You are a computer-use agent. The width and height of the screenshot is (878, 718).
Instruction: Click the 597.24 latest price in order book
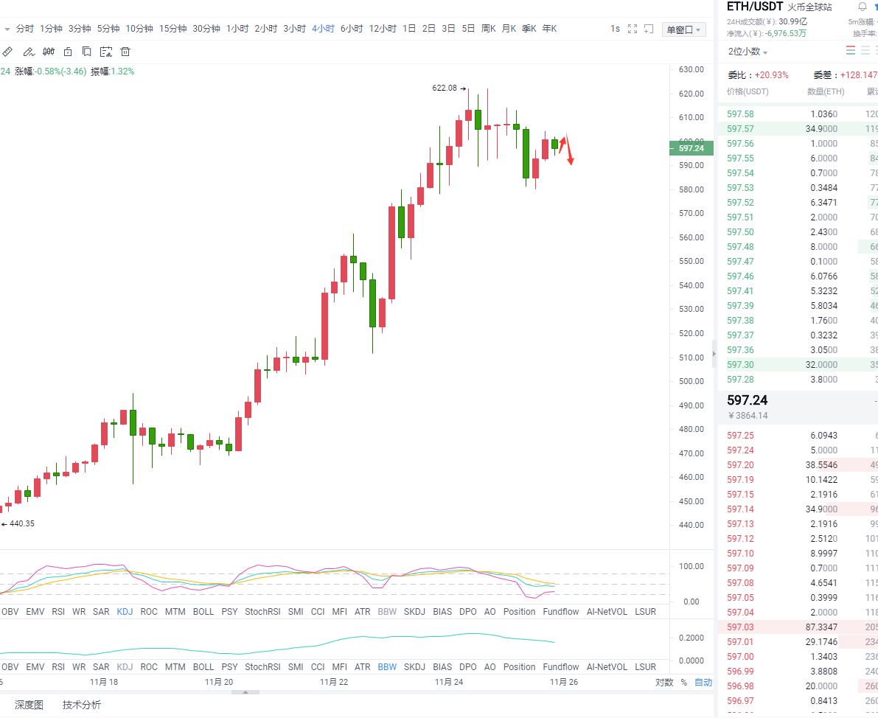(x=747, y=400)
